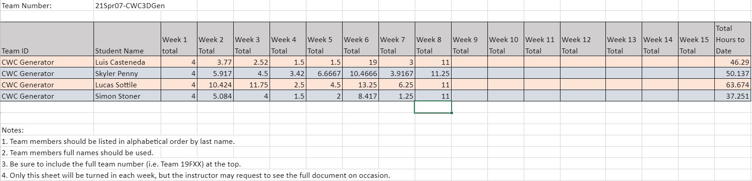Click the Notes: label cell
This screenshot has width=752, height=181.
(x=12, y=130)
